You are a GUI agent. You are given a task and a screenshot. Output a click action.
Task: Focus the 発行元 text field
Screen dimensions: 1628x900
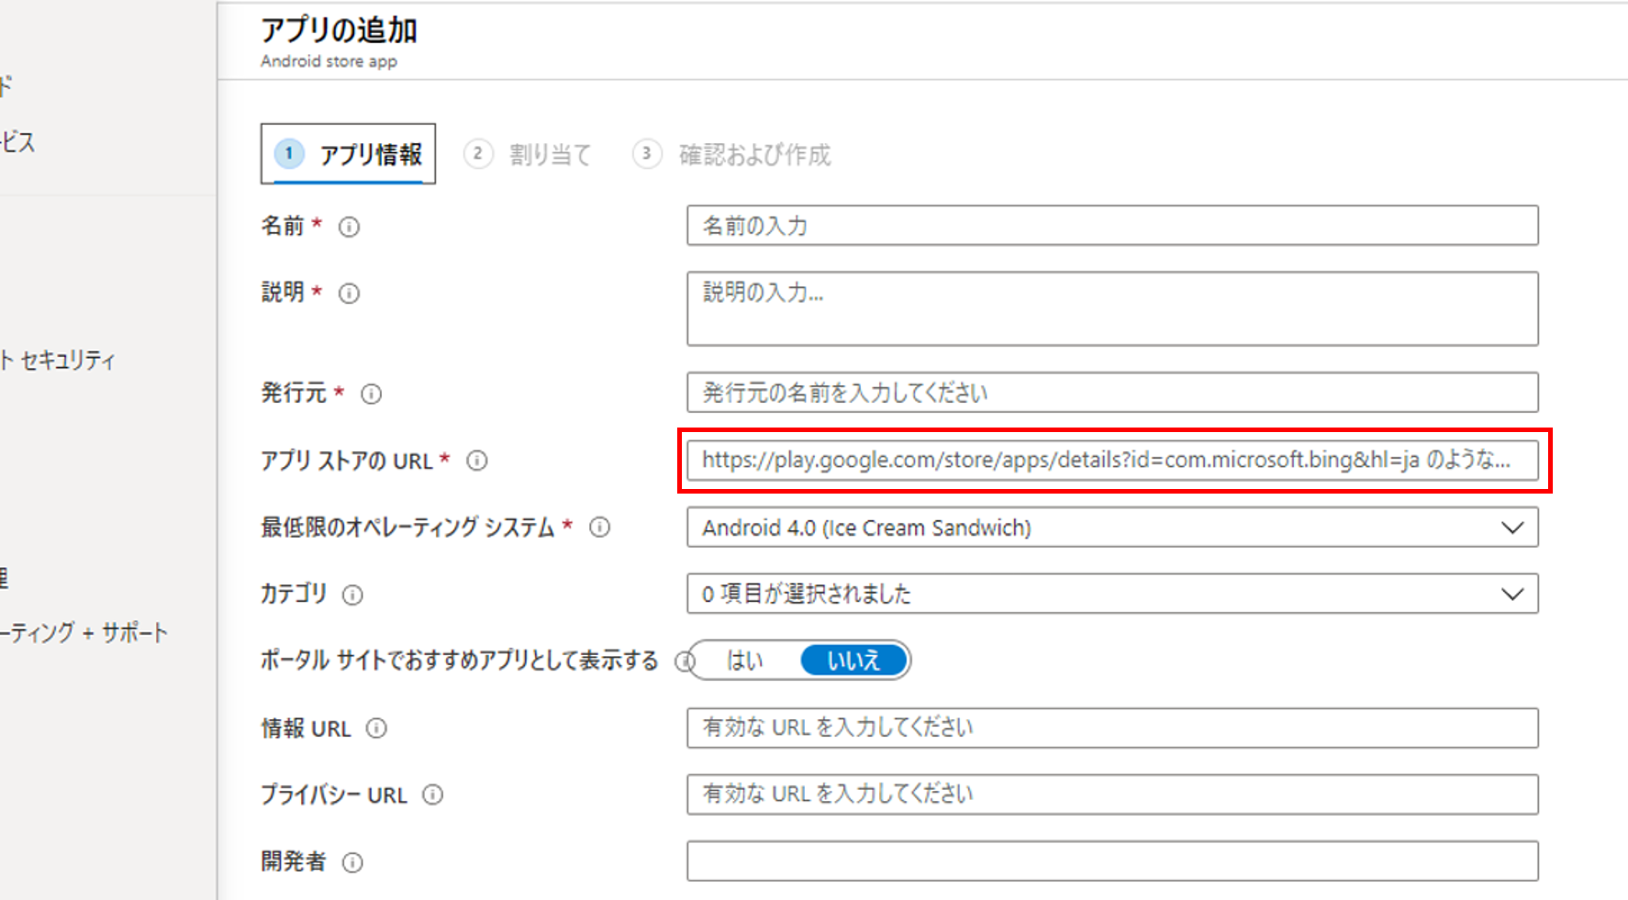(1111, 393)
